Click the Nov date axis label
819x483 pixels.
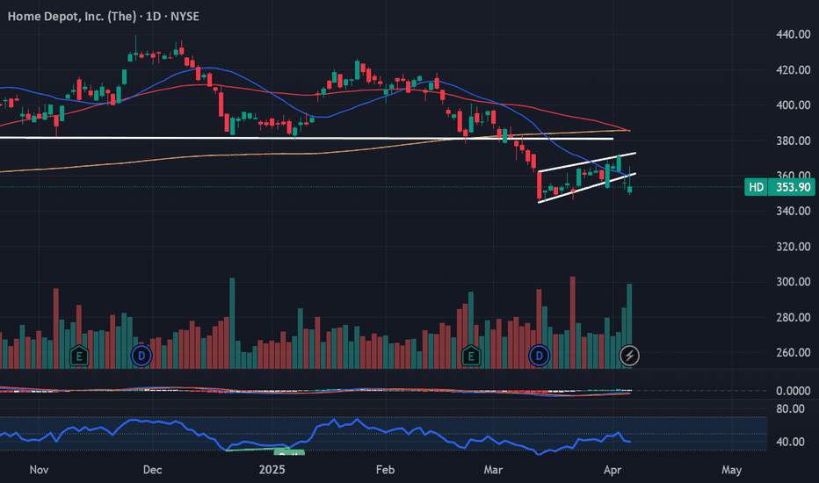[40, 470]
